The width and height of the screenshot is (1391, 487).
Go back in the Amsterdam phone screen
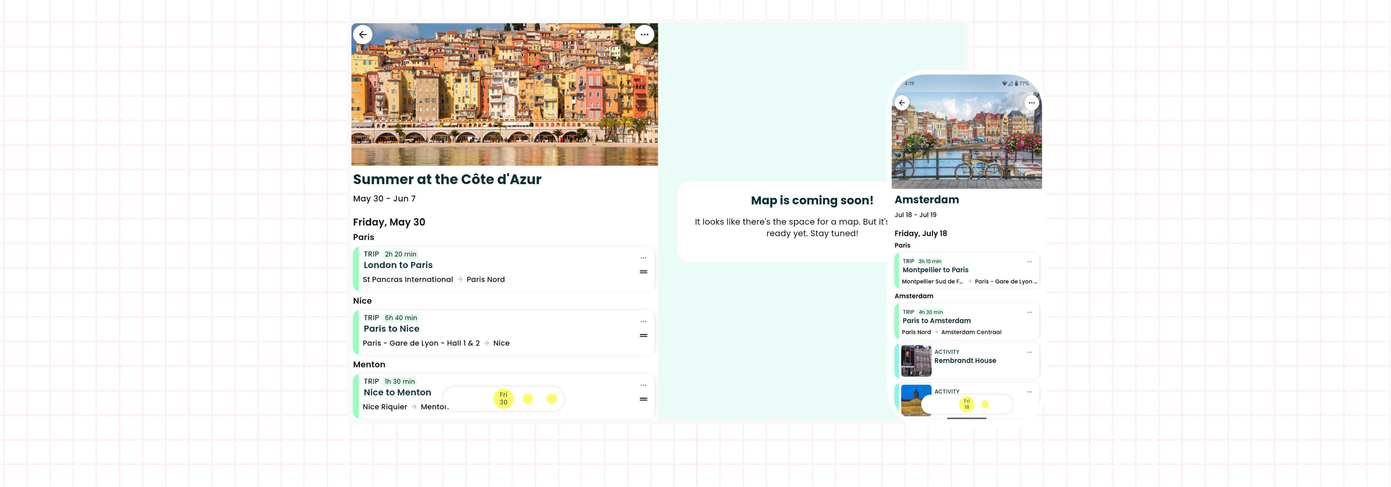902,102
